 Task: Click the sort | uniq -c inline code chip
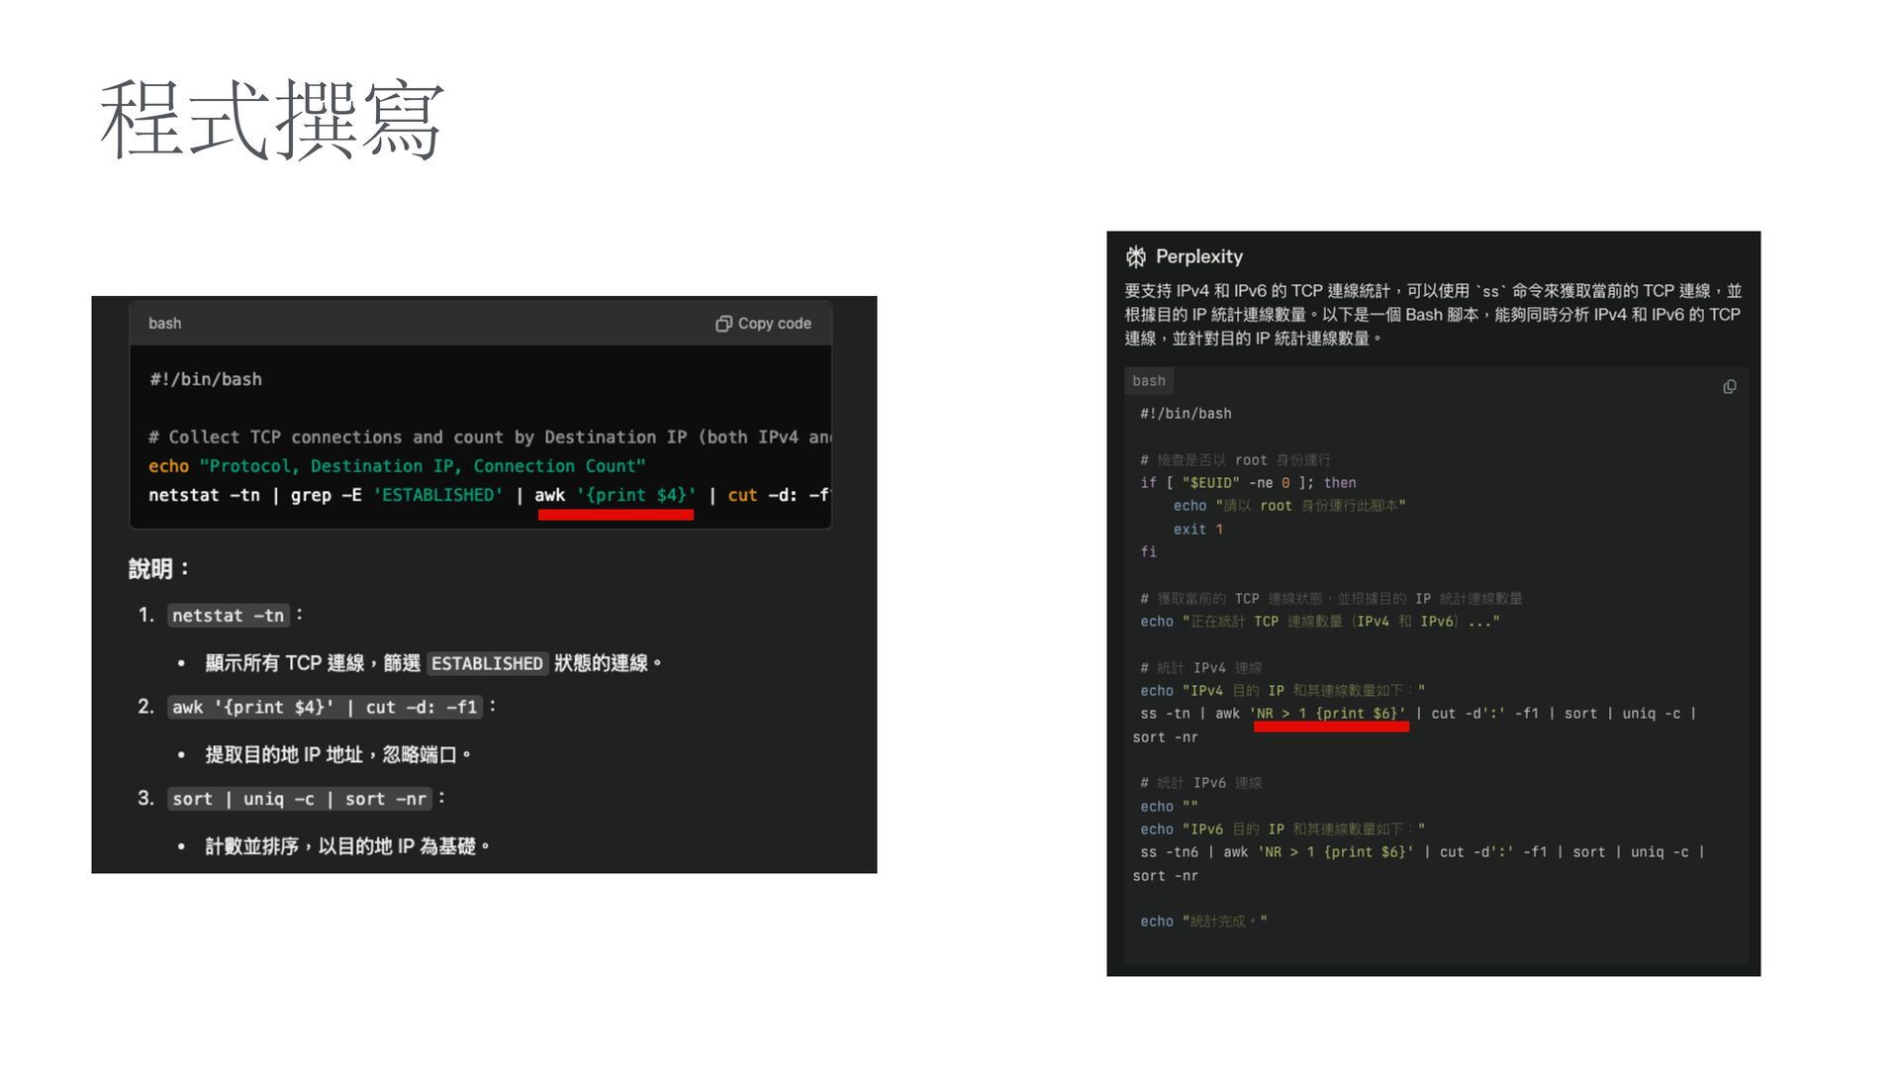tap(299, 799)
